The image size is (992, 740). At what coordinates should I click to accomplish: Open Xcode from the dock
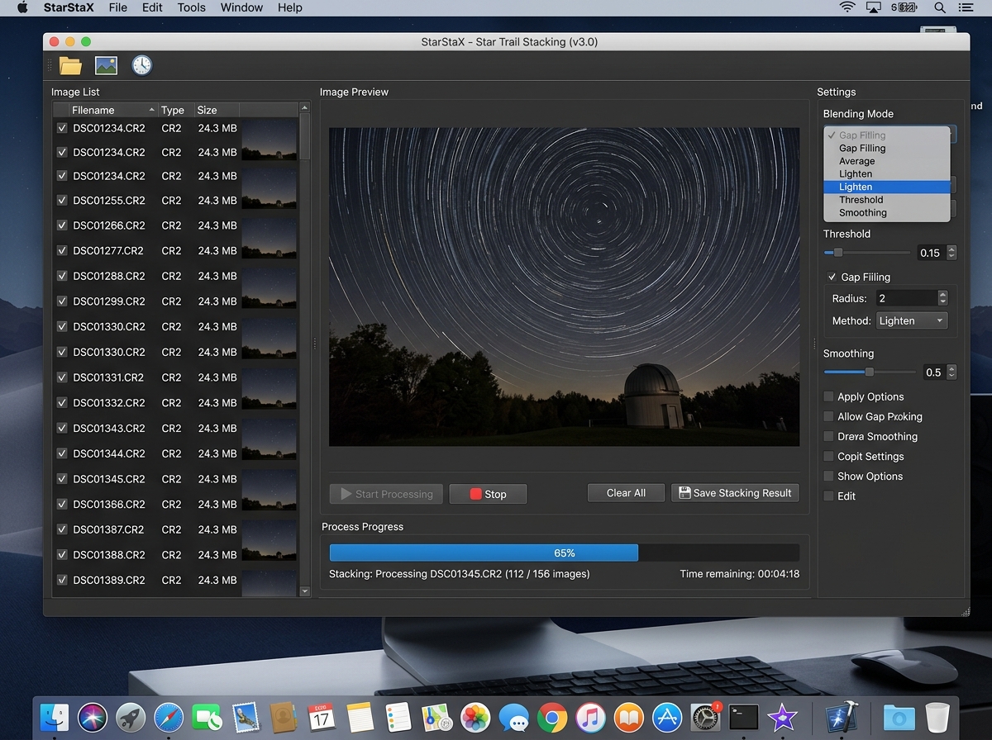842,716
